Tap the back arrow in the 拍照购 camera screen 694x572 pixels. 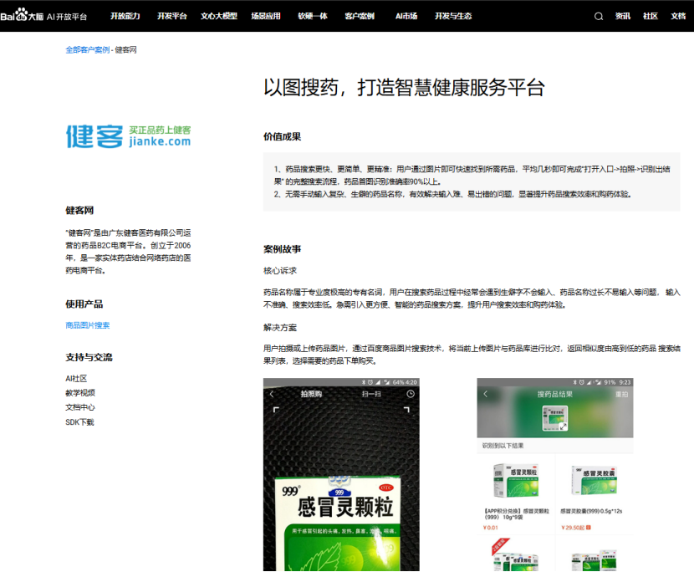tap(272, 392)
